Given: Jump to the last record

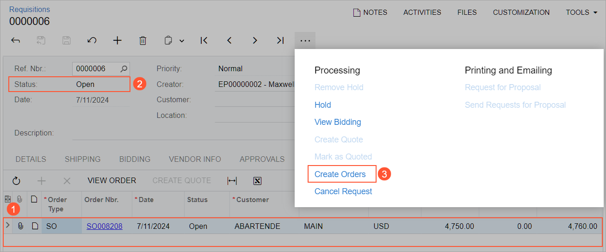Looking at the screenshot, I should tap(280, 41).
